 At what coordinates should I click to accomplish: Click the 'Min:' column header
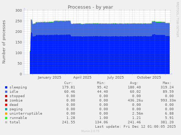click(x=101, y=83)
